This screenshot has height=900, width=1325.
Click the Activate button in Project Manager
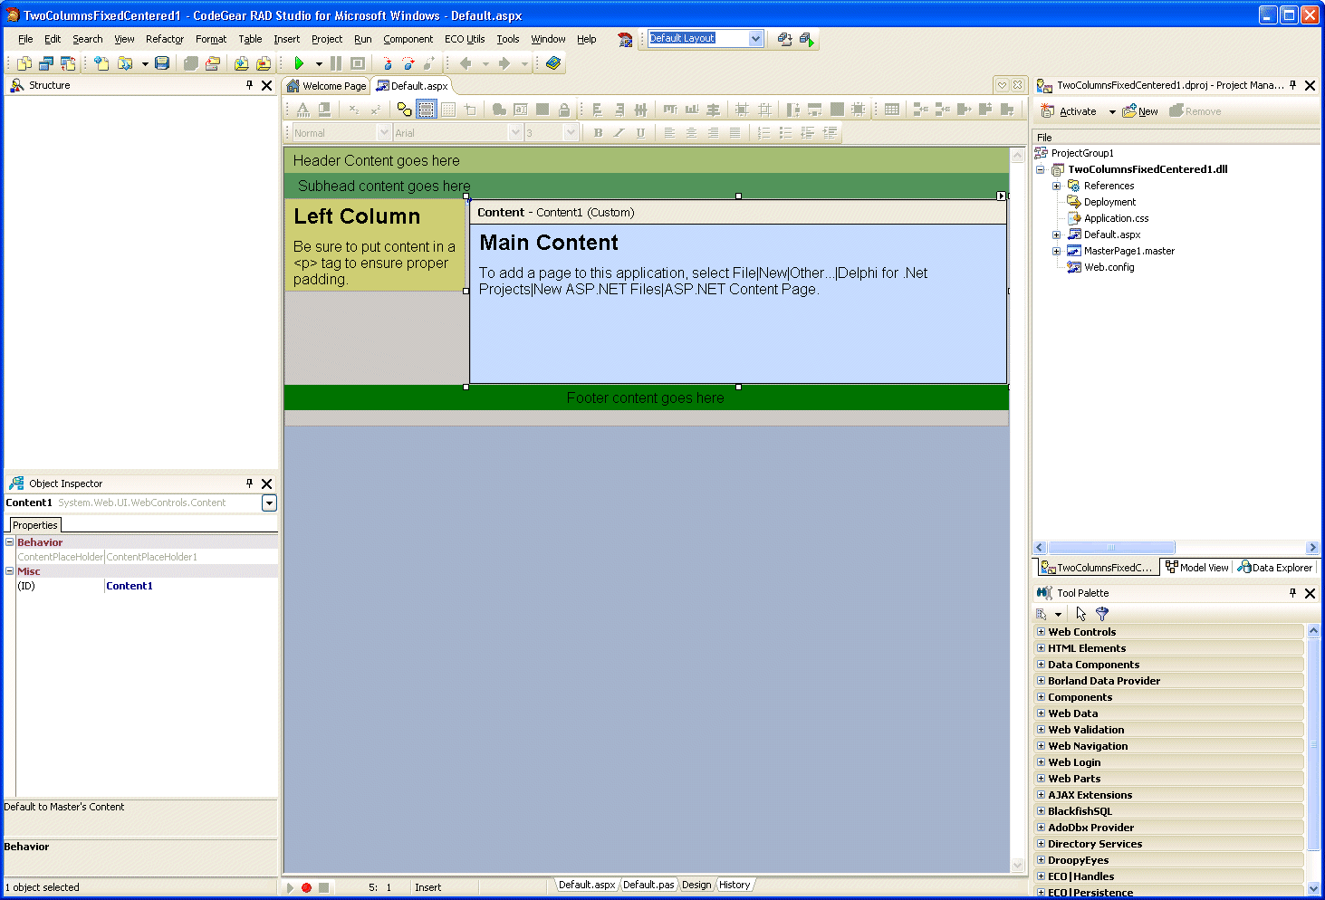point(1078,110)
